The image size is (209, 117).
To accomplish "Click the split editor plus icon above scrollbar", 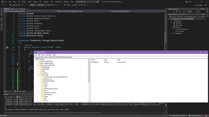I will (x=166, y=11).
